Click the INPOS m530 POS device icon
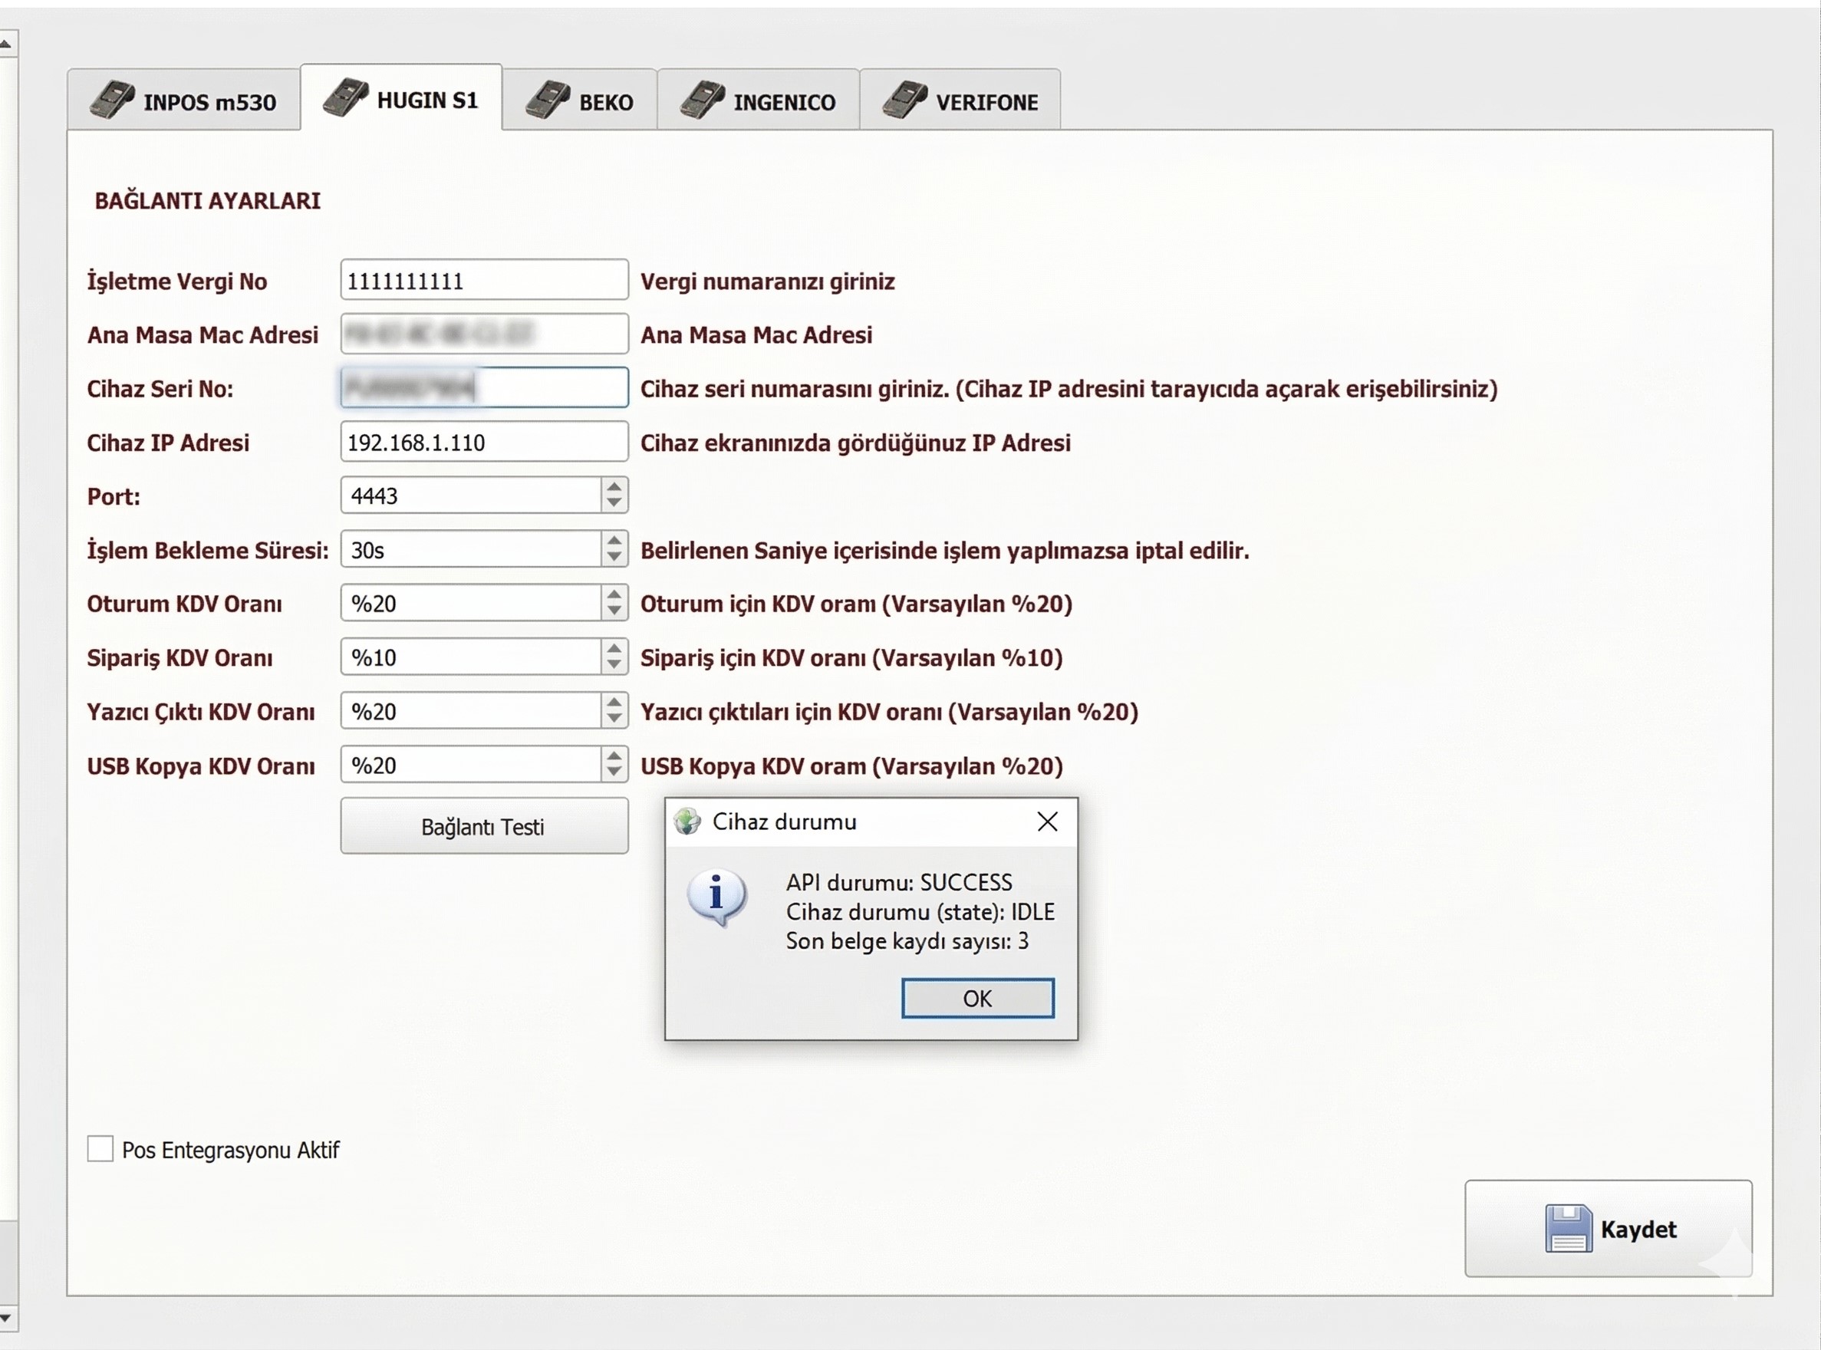The width and height of the screenshot is (1821, 1350). (112, 100)
